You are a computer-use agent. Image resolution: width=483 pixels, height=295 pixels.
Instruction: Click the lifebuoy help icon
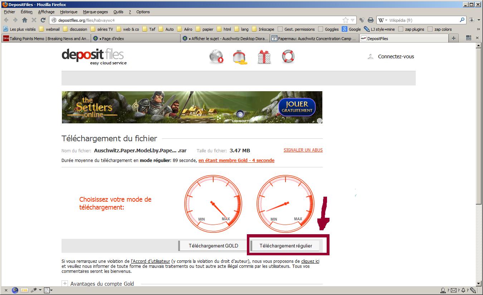pos(288,57)
